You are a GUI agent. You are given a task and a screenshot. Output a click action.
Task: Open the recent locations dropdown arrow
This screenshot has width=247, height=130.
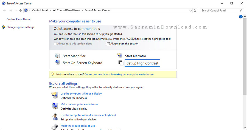(x=16, y=10)
